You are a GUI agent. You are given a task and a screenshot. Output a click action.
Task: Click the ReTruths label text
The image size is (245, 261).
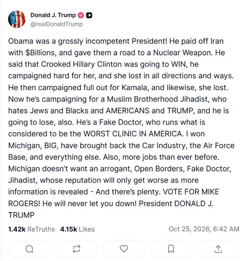[x=41, y=229]
